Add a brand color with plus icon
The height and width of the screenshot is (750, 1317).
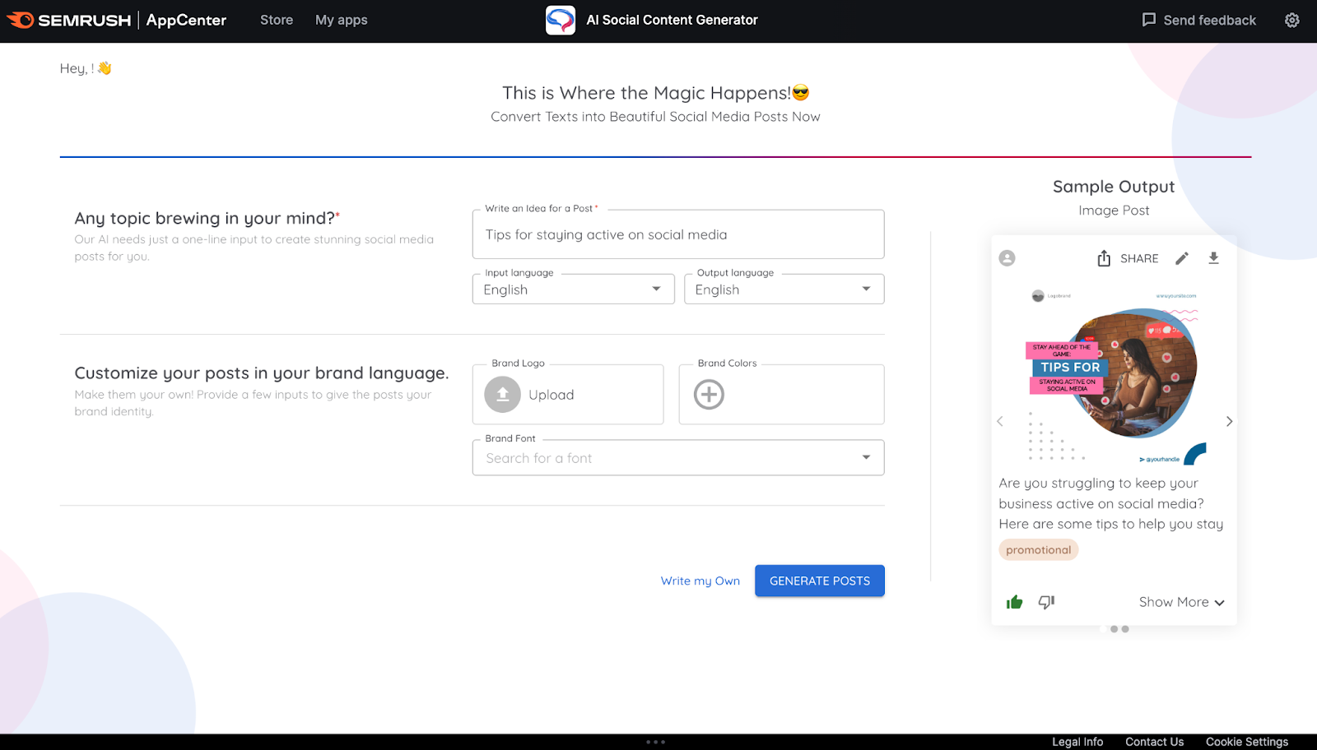click(709, 395)
